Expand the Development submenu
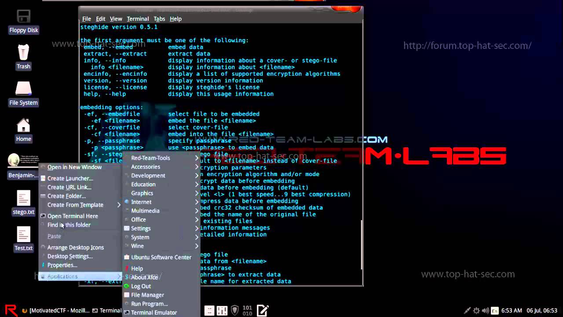The image size is (563, 317). coord(161,176)
